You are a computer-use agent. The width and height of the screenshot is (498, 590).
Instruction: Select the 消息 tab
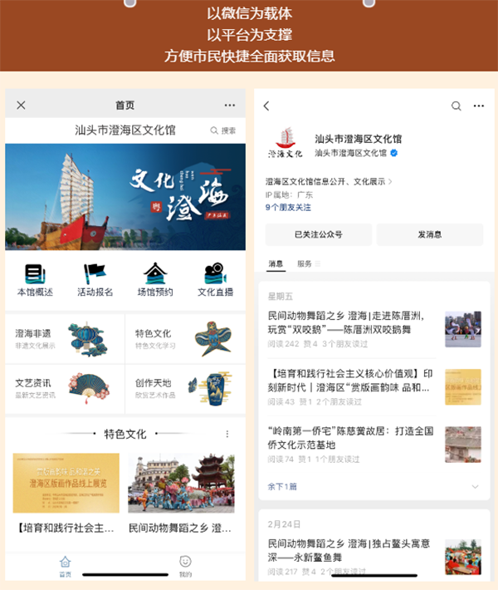click(276, 263)
